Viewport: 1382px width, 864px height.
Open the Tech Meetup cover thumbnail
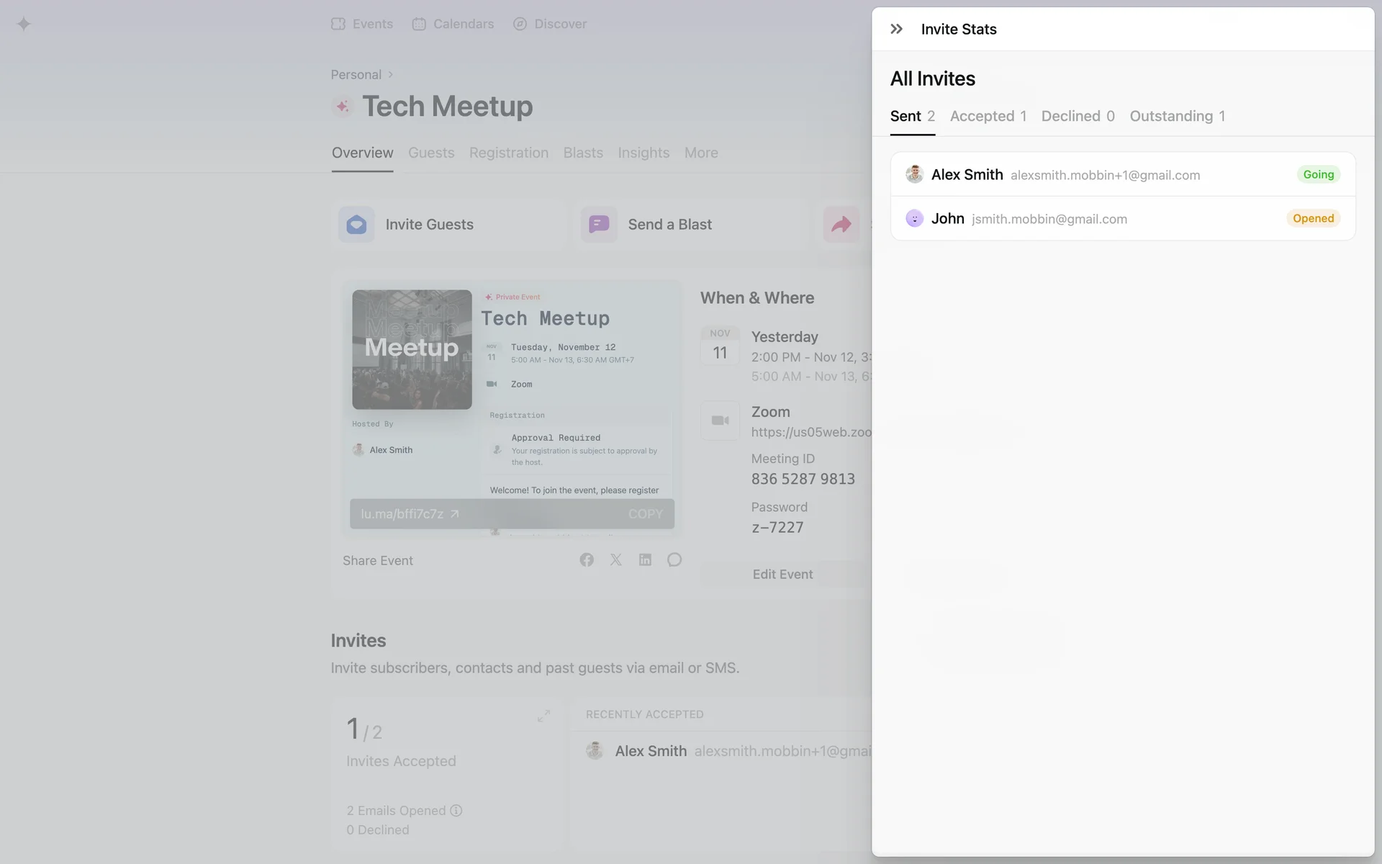[412, 350]
